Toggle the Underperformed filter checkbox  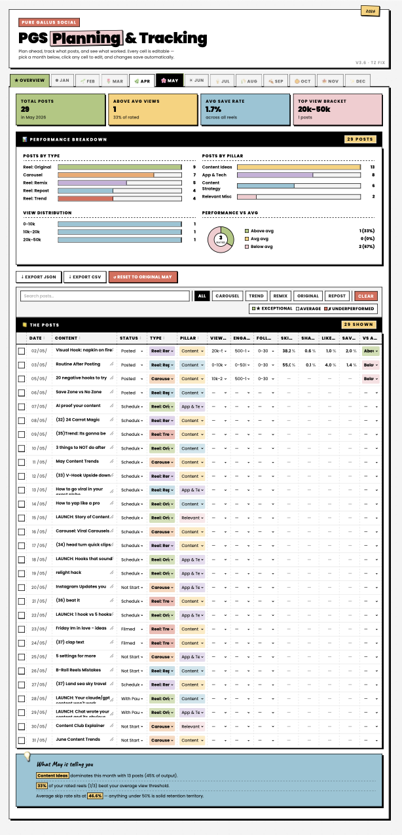point(327,308)
